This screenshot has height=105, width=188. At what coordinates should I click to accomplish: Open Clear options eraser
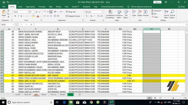(x=155, y=17)
